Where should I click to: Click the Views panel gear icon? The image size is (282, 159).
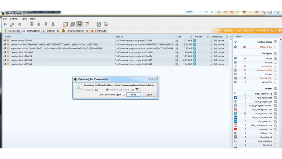click(235, 42)
